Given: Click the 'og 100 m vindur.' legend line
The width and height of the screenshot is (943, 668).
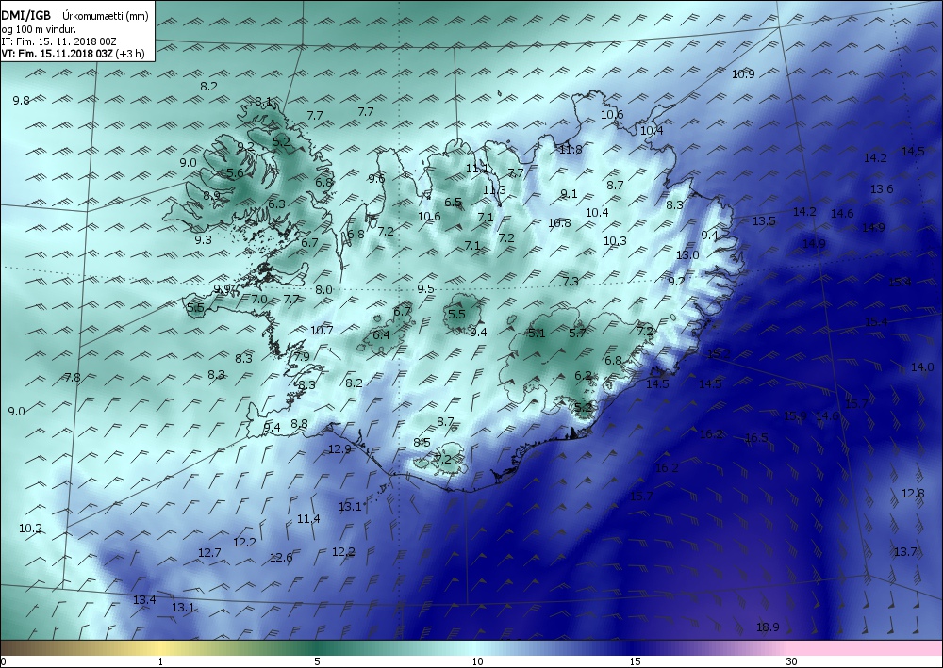Looking at the screenshot, I should 39,29.
